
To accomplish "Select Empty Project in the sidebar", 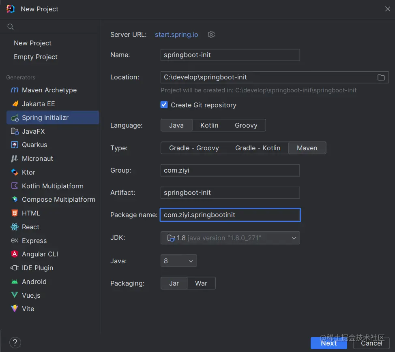I will [36, 57].
